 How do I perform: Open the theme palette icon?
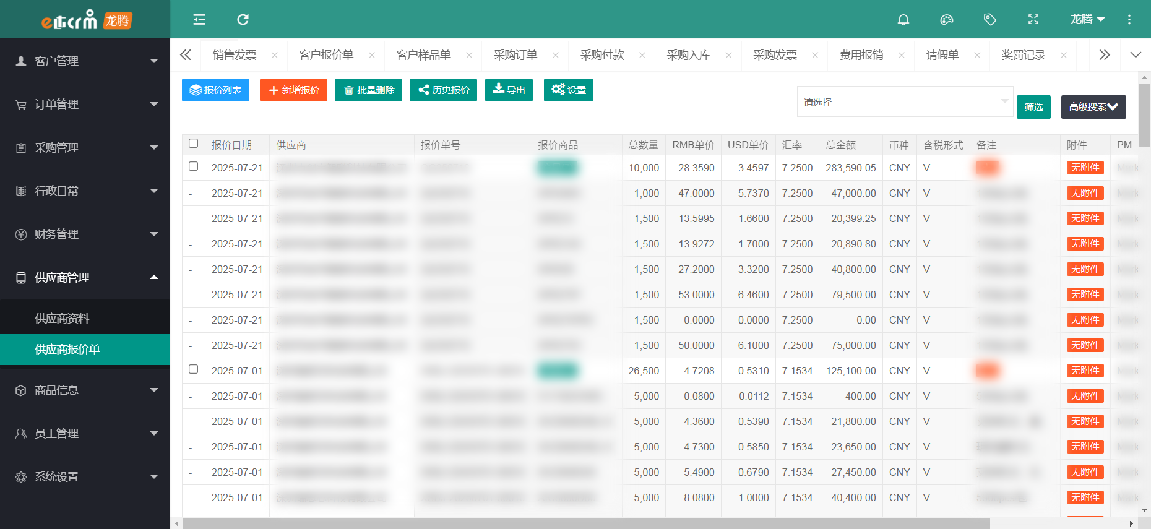[947, 20]
